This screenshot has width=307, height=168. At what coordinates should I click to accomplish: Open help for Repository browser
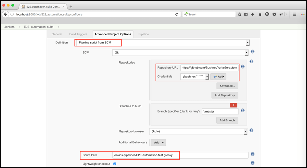251,130
